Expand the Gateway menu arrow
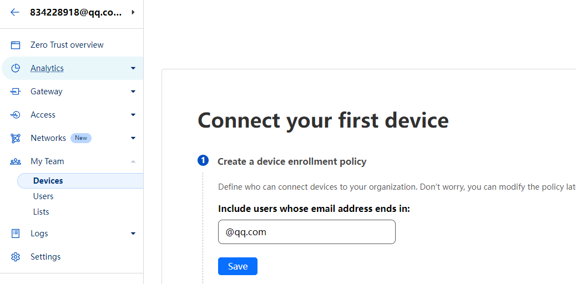Viewport: 576px width, 284px height. [x=133, y=92]
